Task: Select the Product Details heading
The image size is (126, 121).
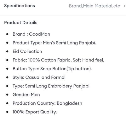Action: 21,23
